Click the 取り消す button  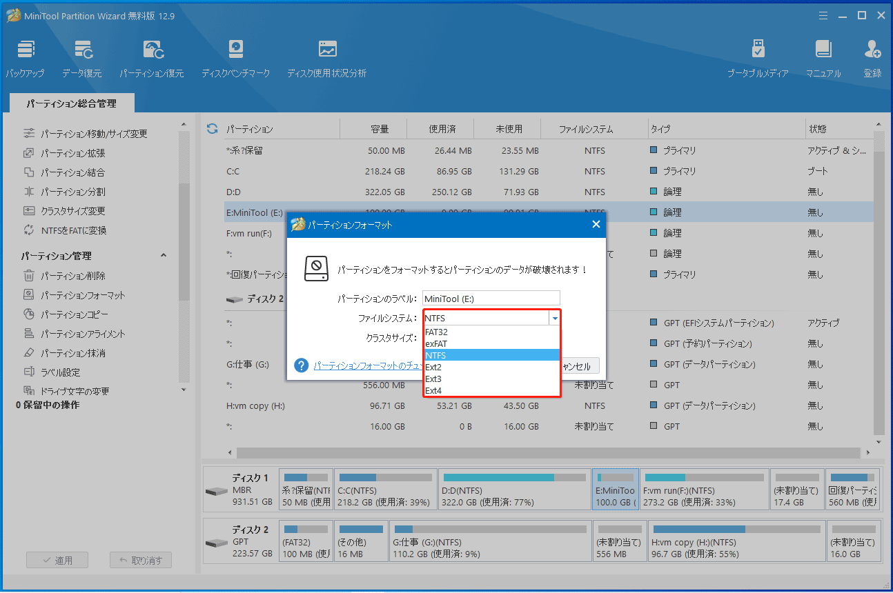click(x=140, y=561)
